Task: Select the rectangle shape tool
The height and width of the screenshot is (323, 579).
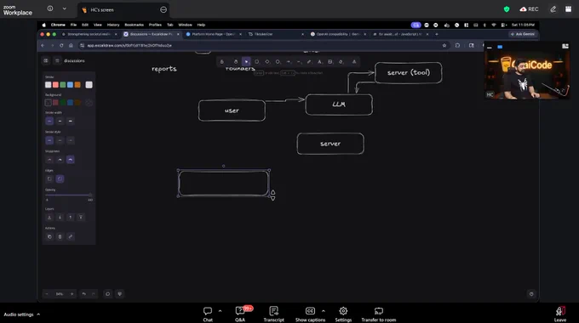Action: 256,61
